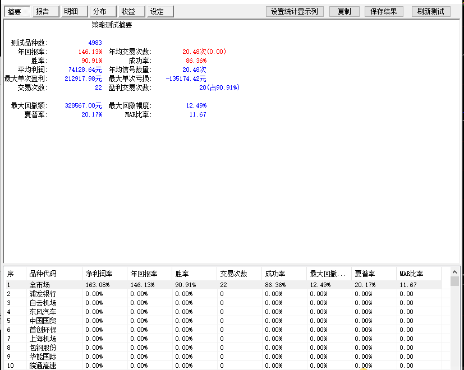Click the 夏普率 value 20.17% in summary
This screenshot has height=370, width=464.
(x=92, y=114)
